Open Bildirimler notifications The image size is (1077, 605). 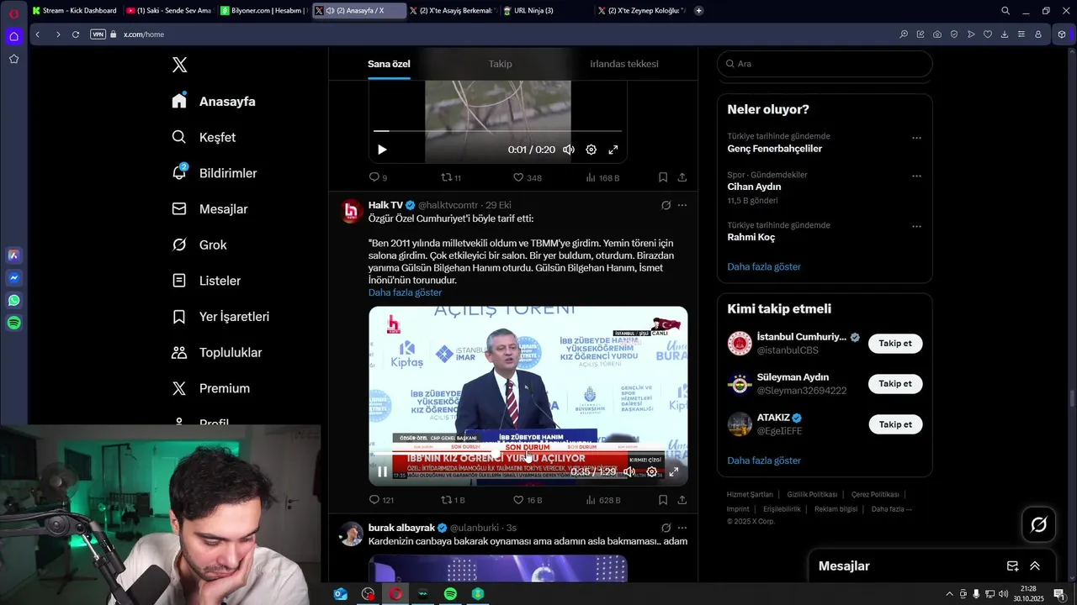pyautogui.click(x=215, y=173)
